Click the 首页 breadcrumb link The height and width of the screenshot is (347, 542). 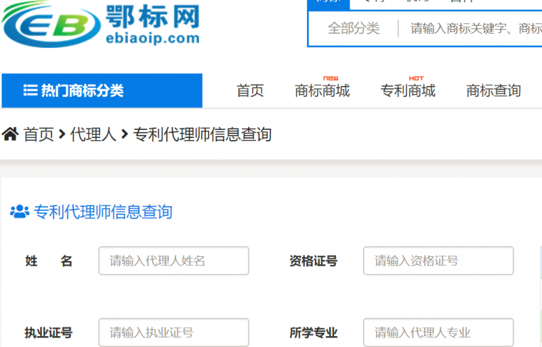click(39, 135)
